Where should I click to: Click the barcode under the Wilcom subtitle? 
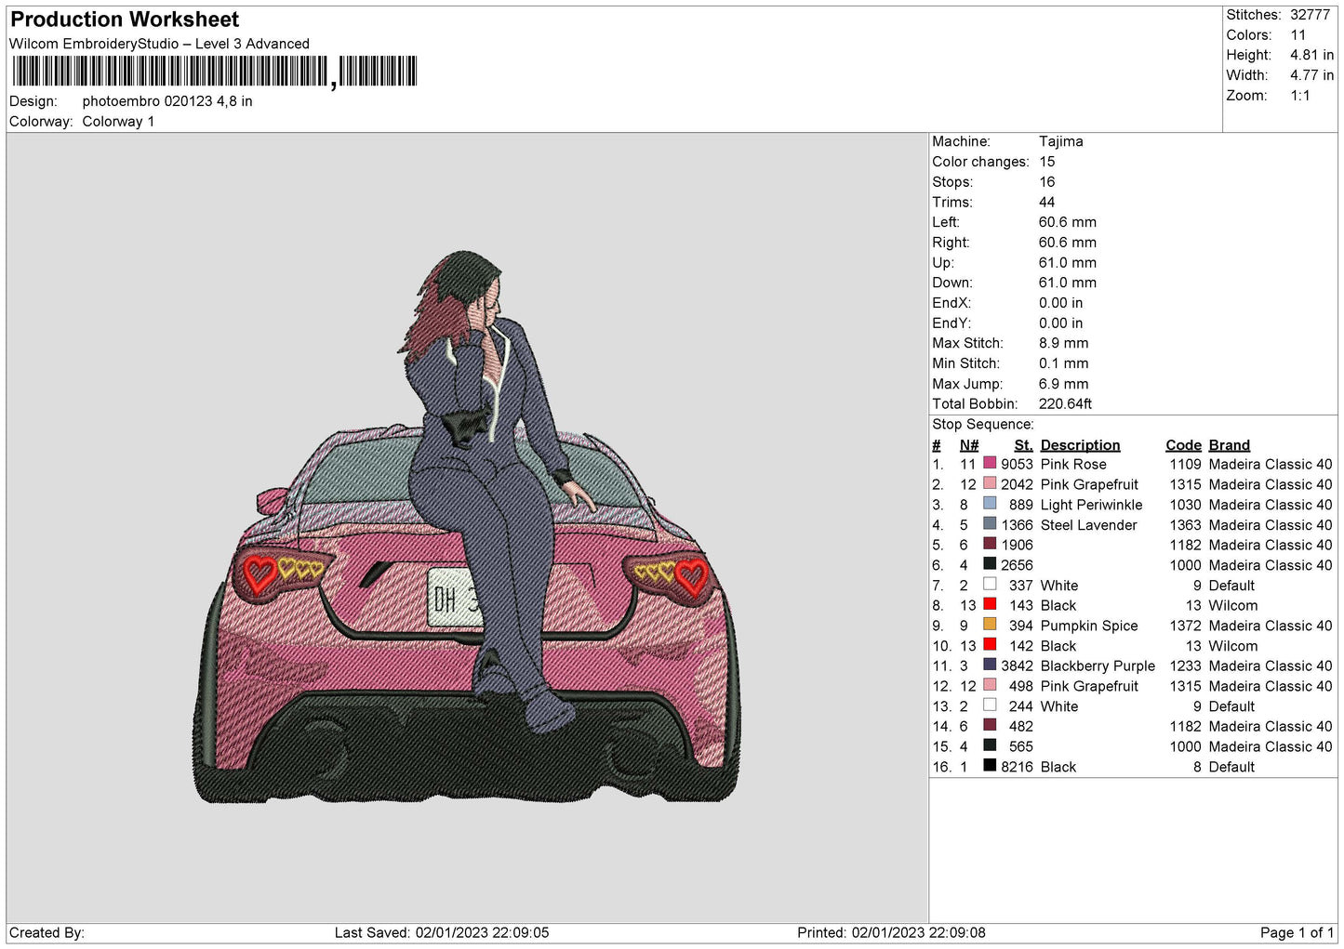[x=215, y=72]
